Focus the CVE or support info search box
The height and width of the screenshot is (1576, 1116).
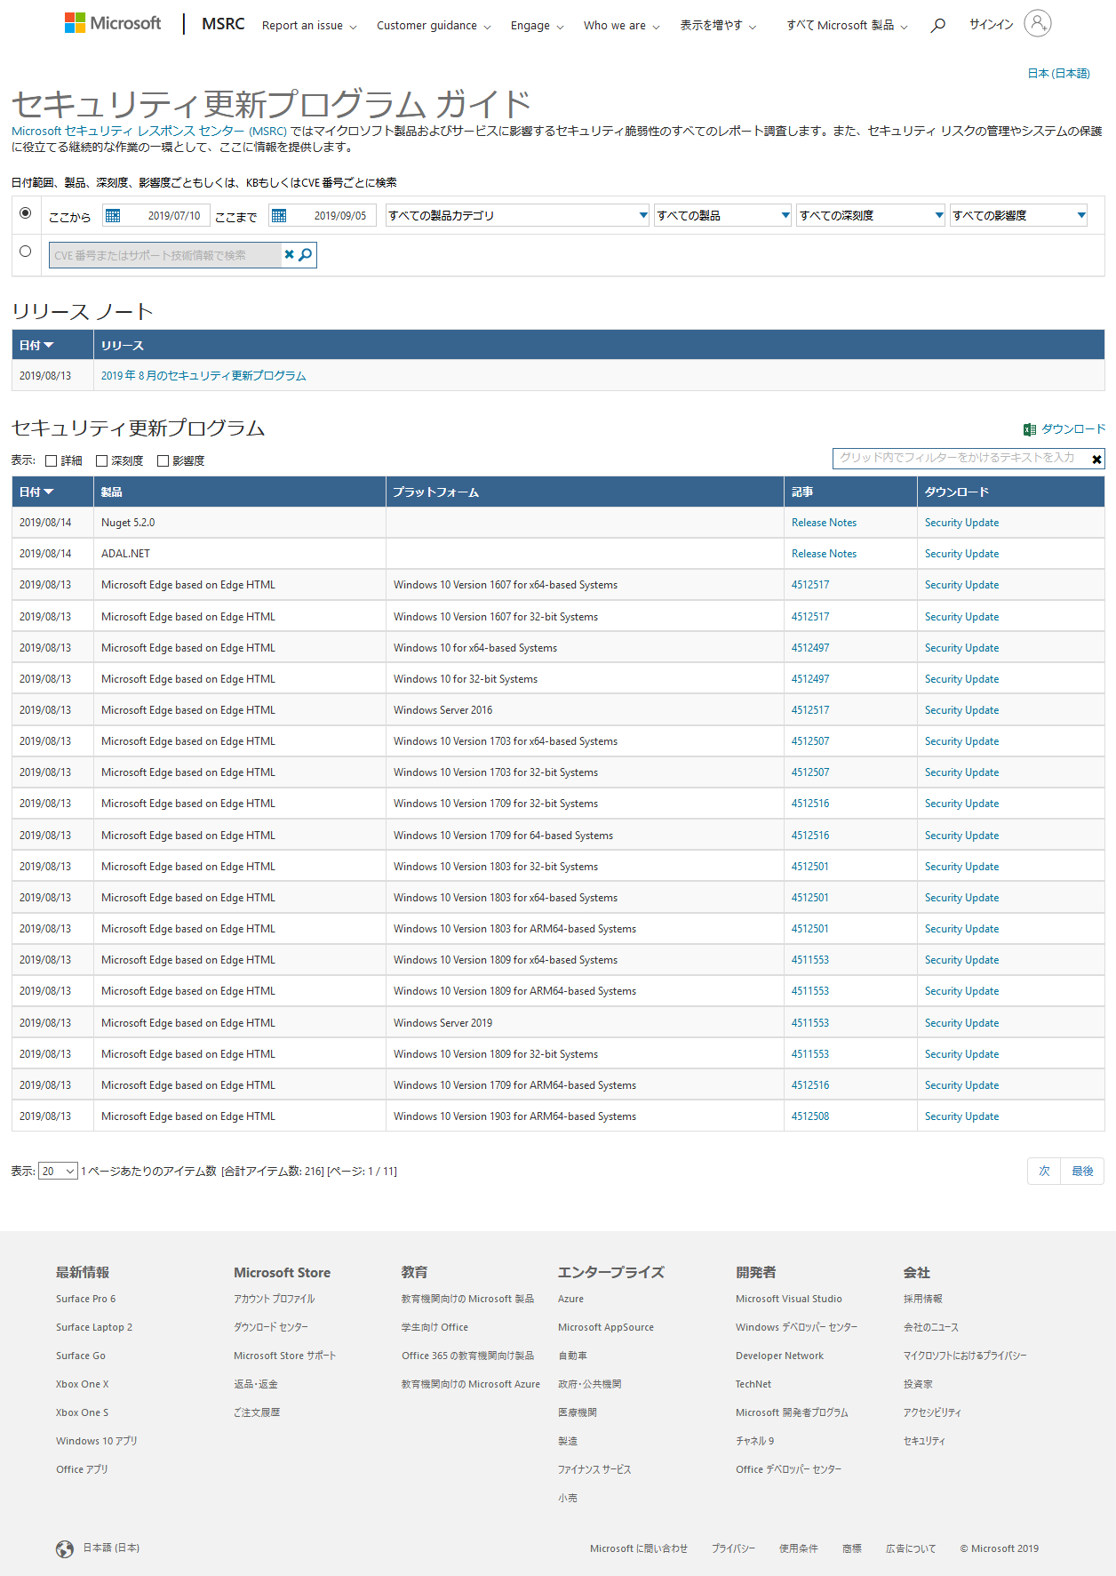tap(165, 255)
